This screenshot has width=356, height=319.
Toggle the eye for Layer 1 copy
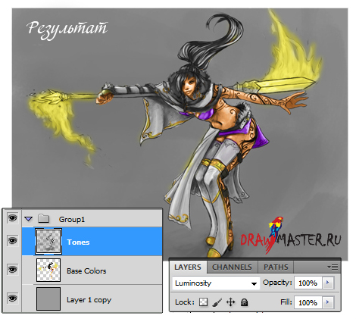click(12, 299)
